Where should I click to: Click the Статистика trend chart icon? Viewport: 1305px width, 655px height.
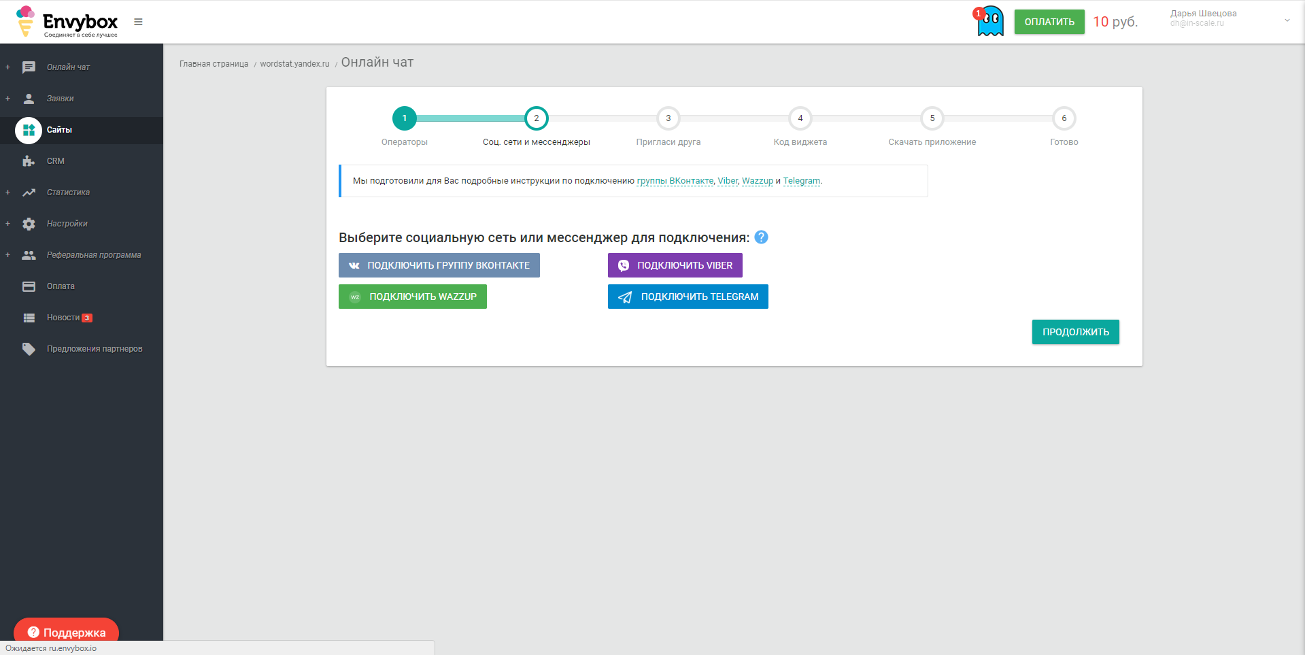tap(29, 192)
